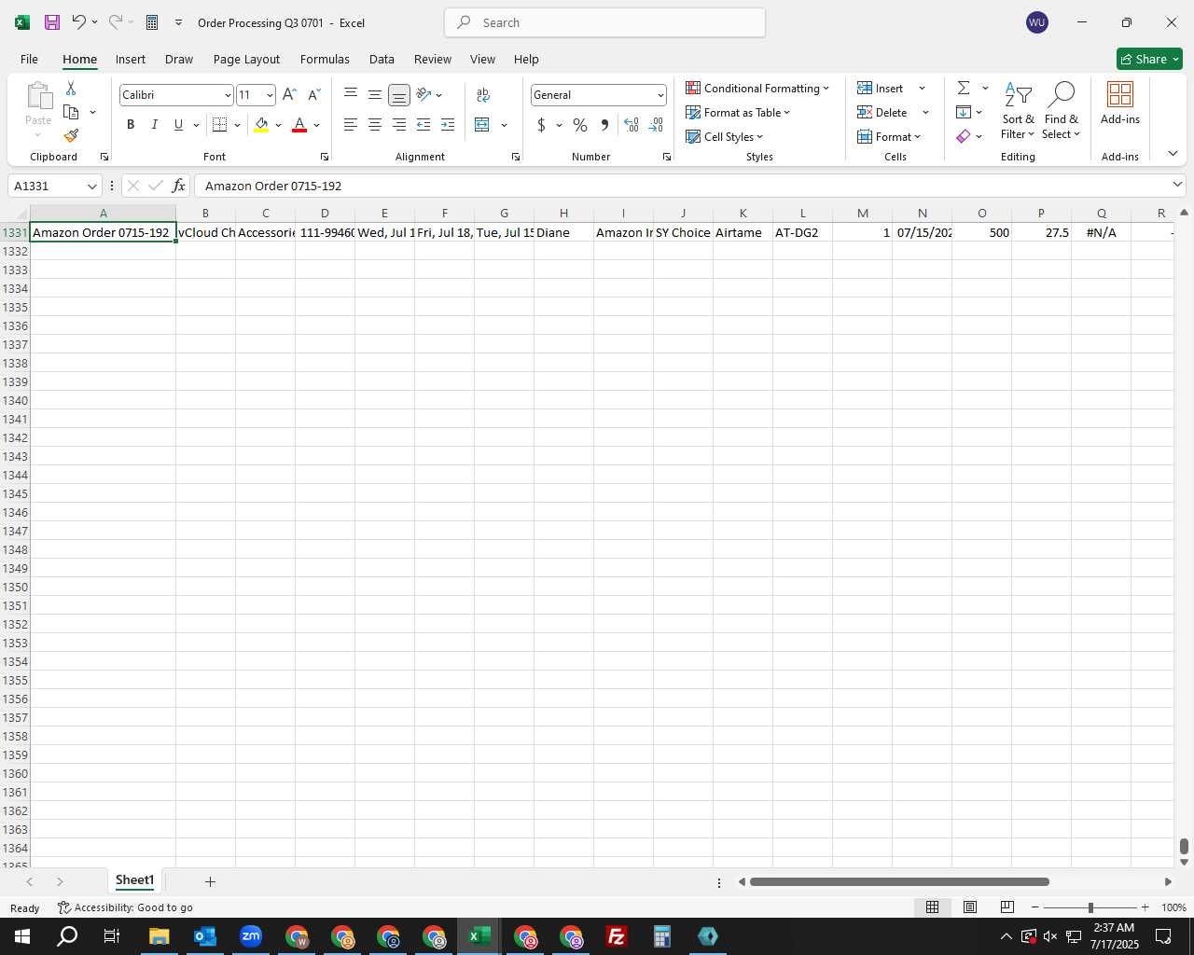Image resolution: width=1194 pixels, height=955 pixels.
Task: Click Decrease Font Size icon
Action: click(x=314, y=95)
